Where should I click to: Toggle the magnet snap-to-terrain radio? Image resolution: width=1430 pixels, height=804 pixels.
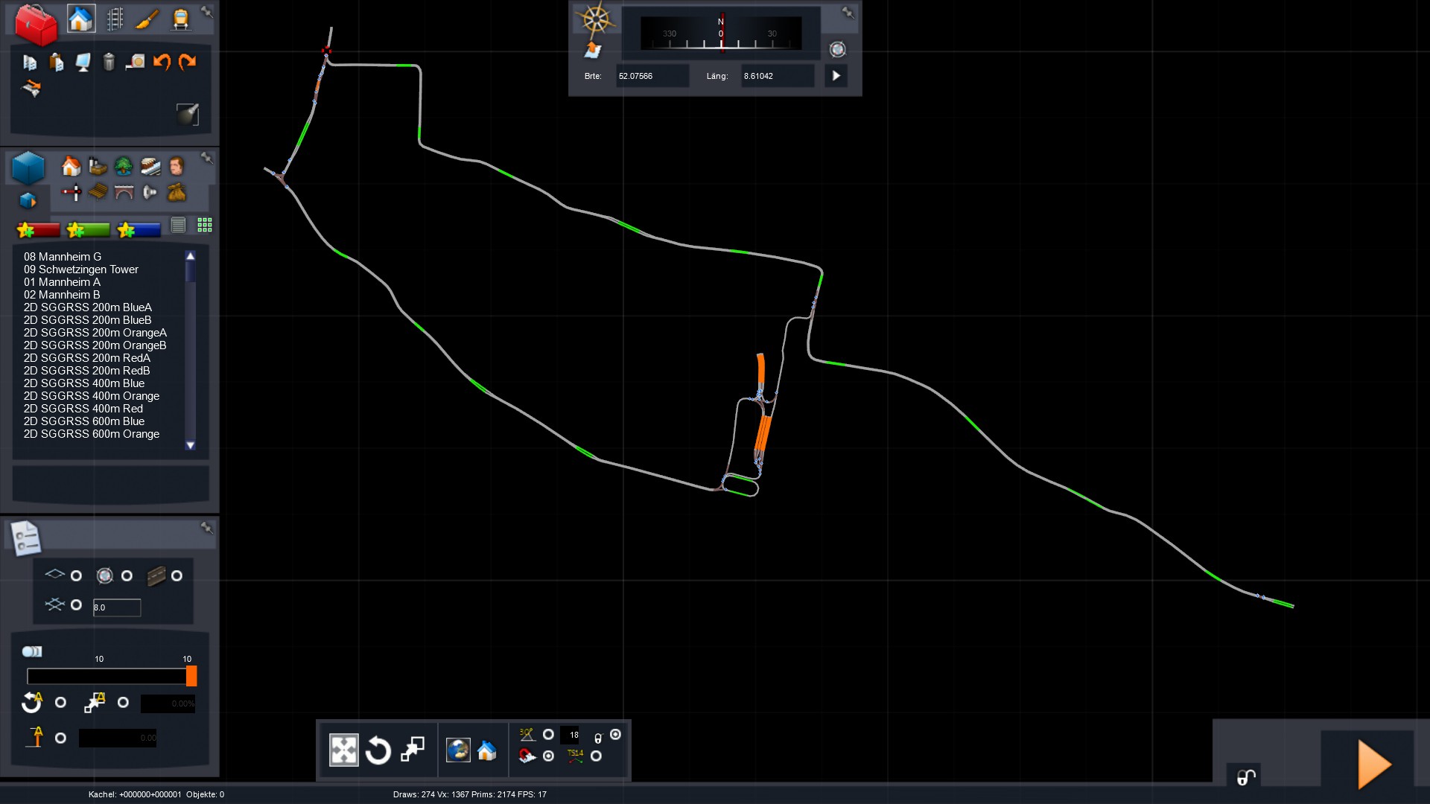[548, 756]
